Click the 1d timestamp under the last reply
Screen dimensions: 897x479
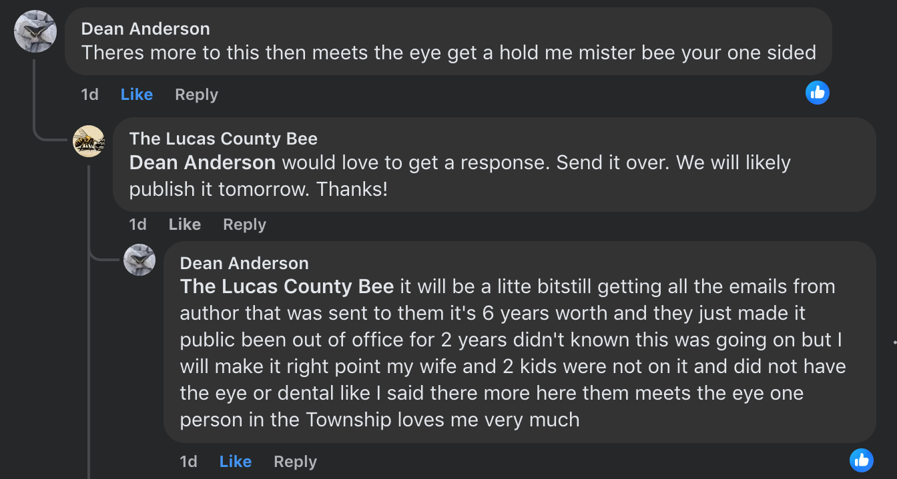coord(188,462)
